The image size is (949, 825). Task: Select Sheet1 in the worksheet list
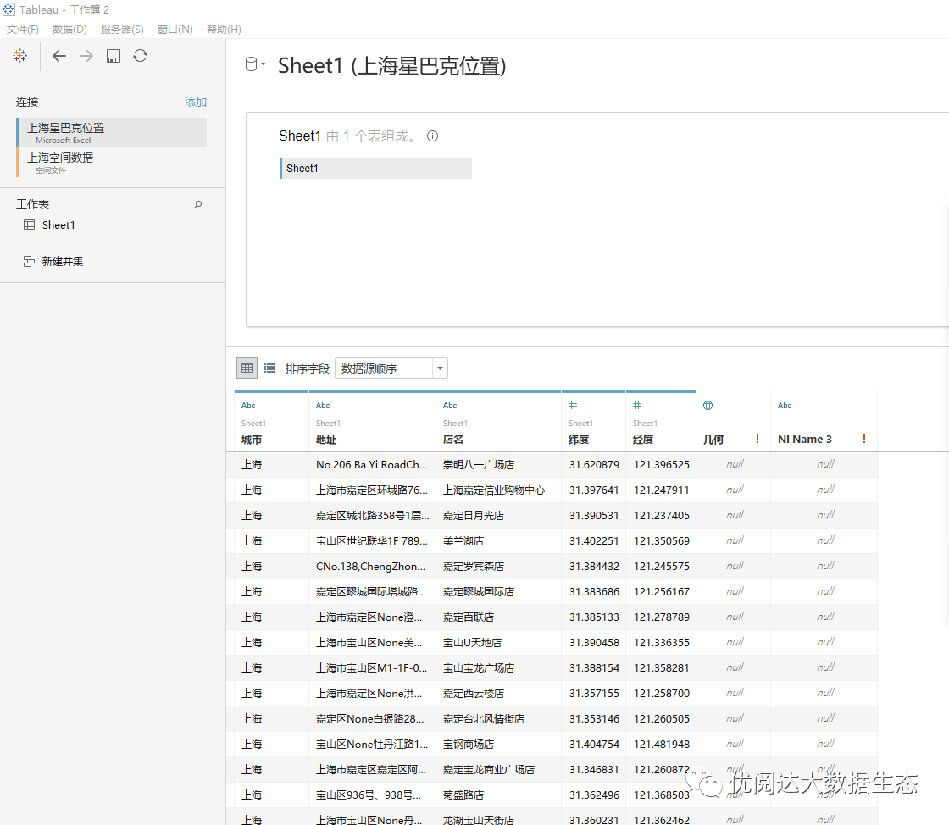pyautogui.click(x=58, y=225)
